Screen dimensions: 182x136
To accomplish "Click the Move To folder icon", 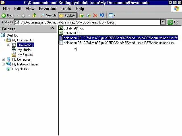I will pos(82,15).
